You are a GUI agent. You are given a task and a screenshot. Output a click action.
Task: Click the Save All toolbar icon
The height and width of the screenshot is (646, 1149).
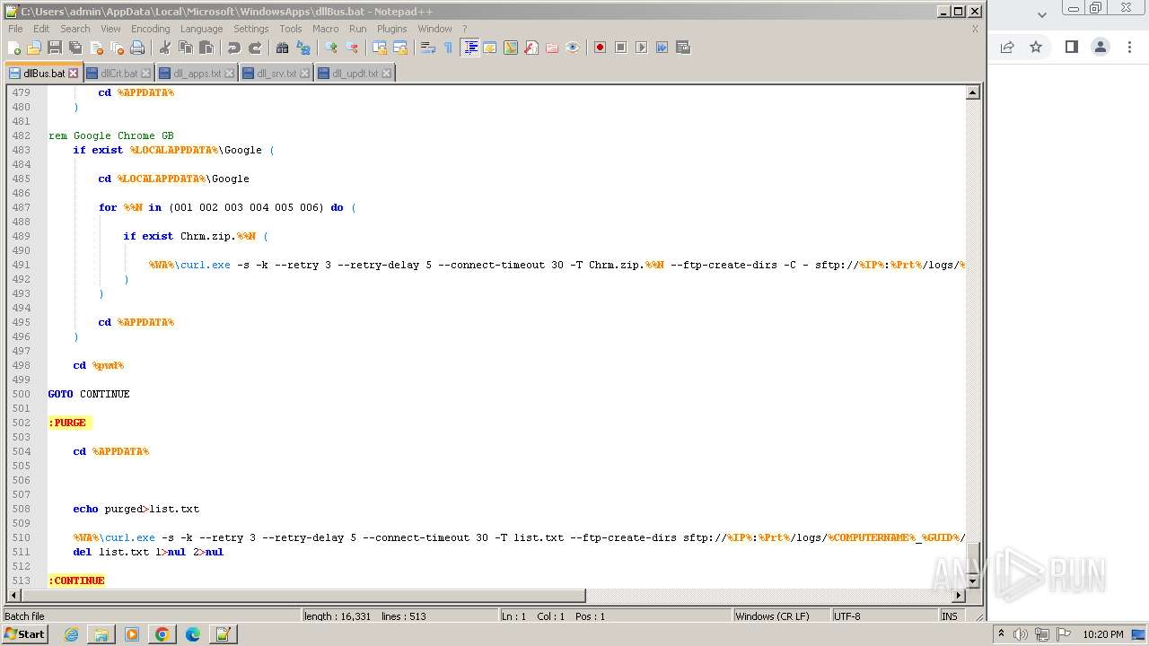(x=75, y=48)
